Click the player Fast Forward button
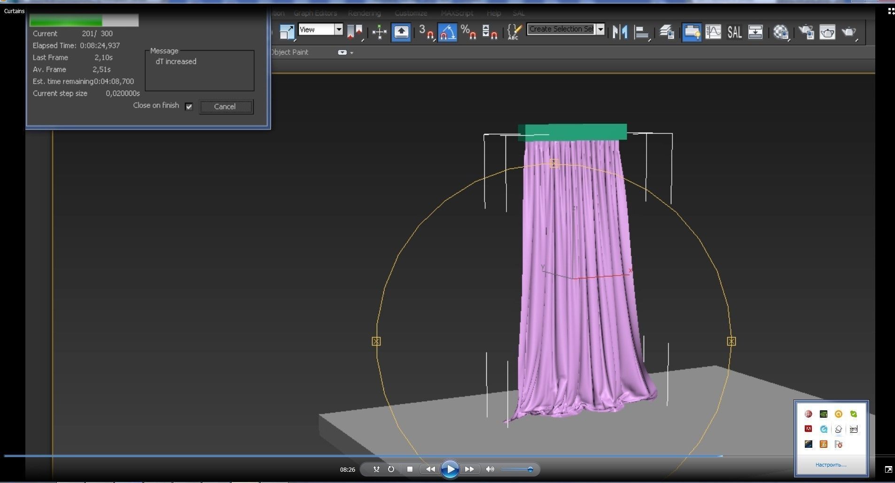The image size is (895, 483). [469, 469]
